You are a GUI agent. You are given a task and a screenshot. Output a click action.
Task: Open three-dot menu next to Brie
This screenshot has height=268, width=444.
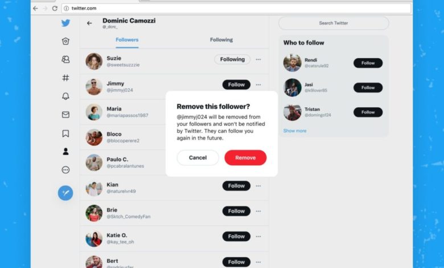coord(258,211)
